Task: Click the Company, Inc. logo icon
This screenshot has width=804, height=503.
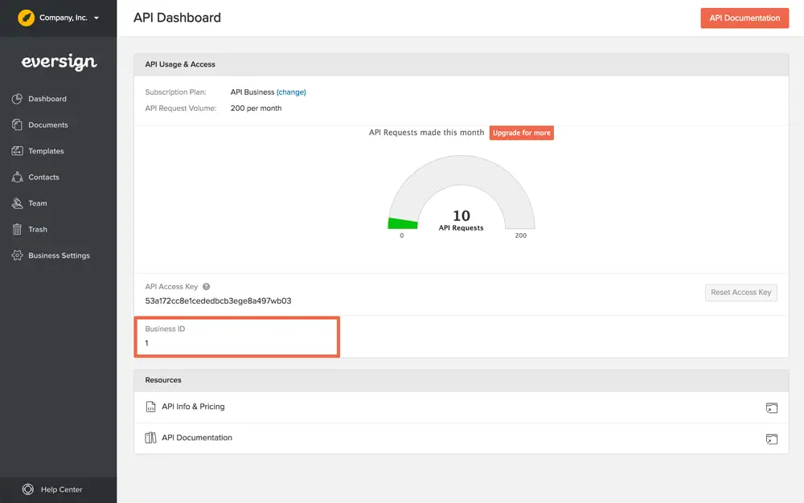Action: 27,18
